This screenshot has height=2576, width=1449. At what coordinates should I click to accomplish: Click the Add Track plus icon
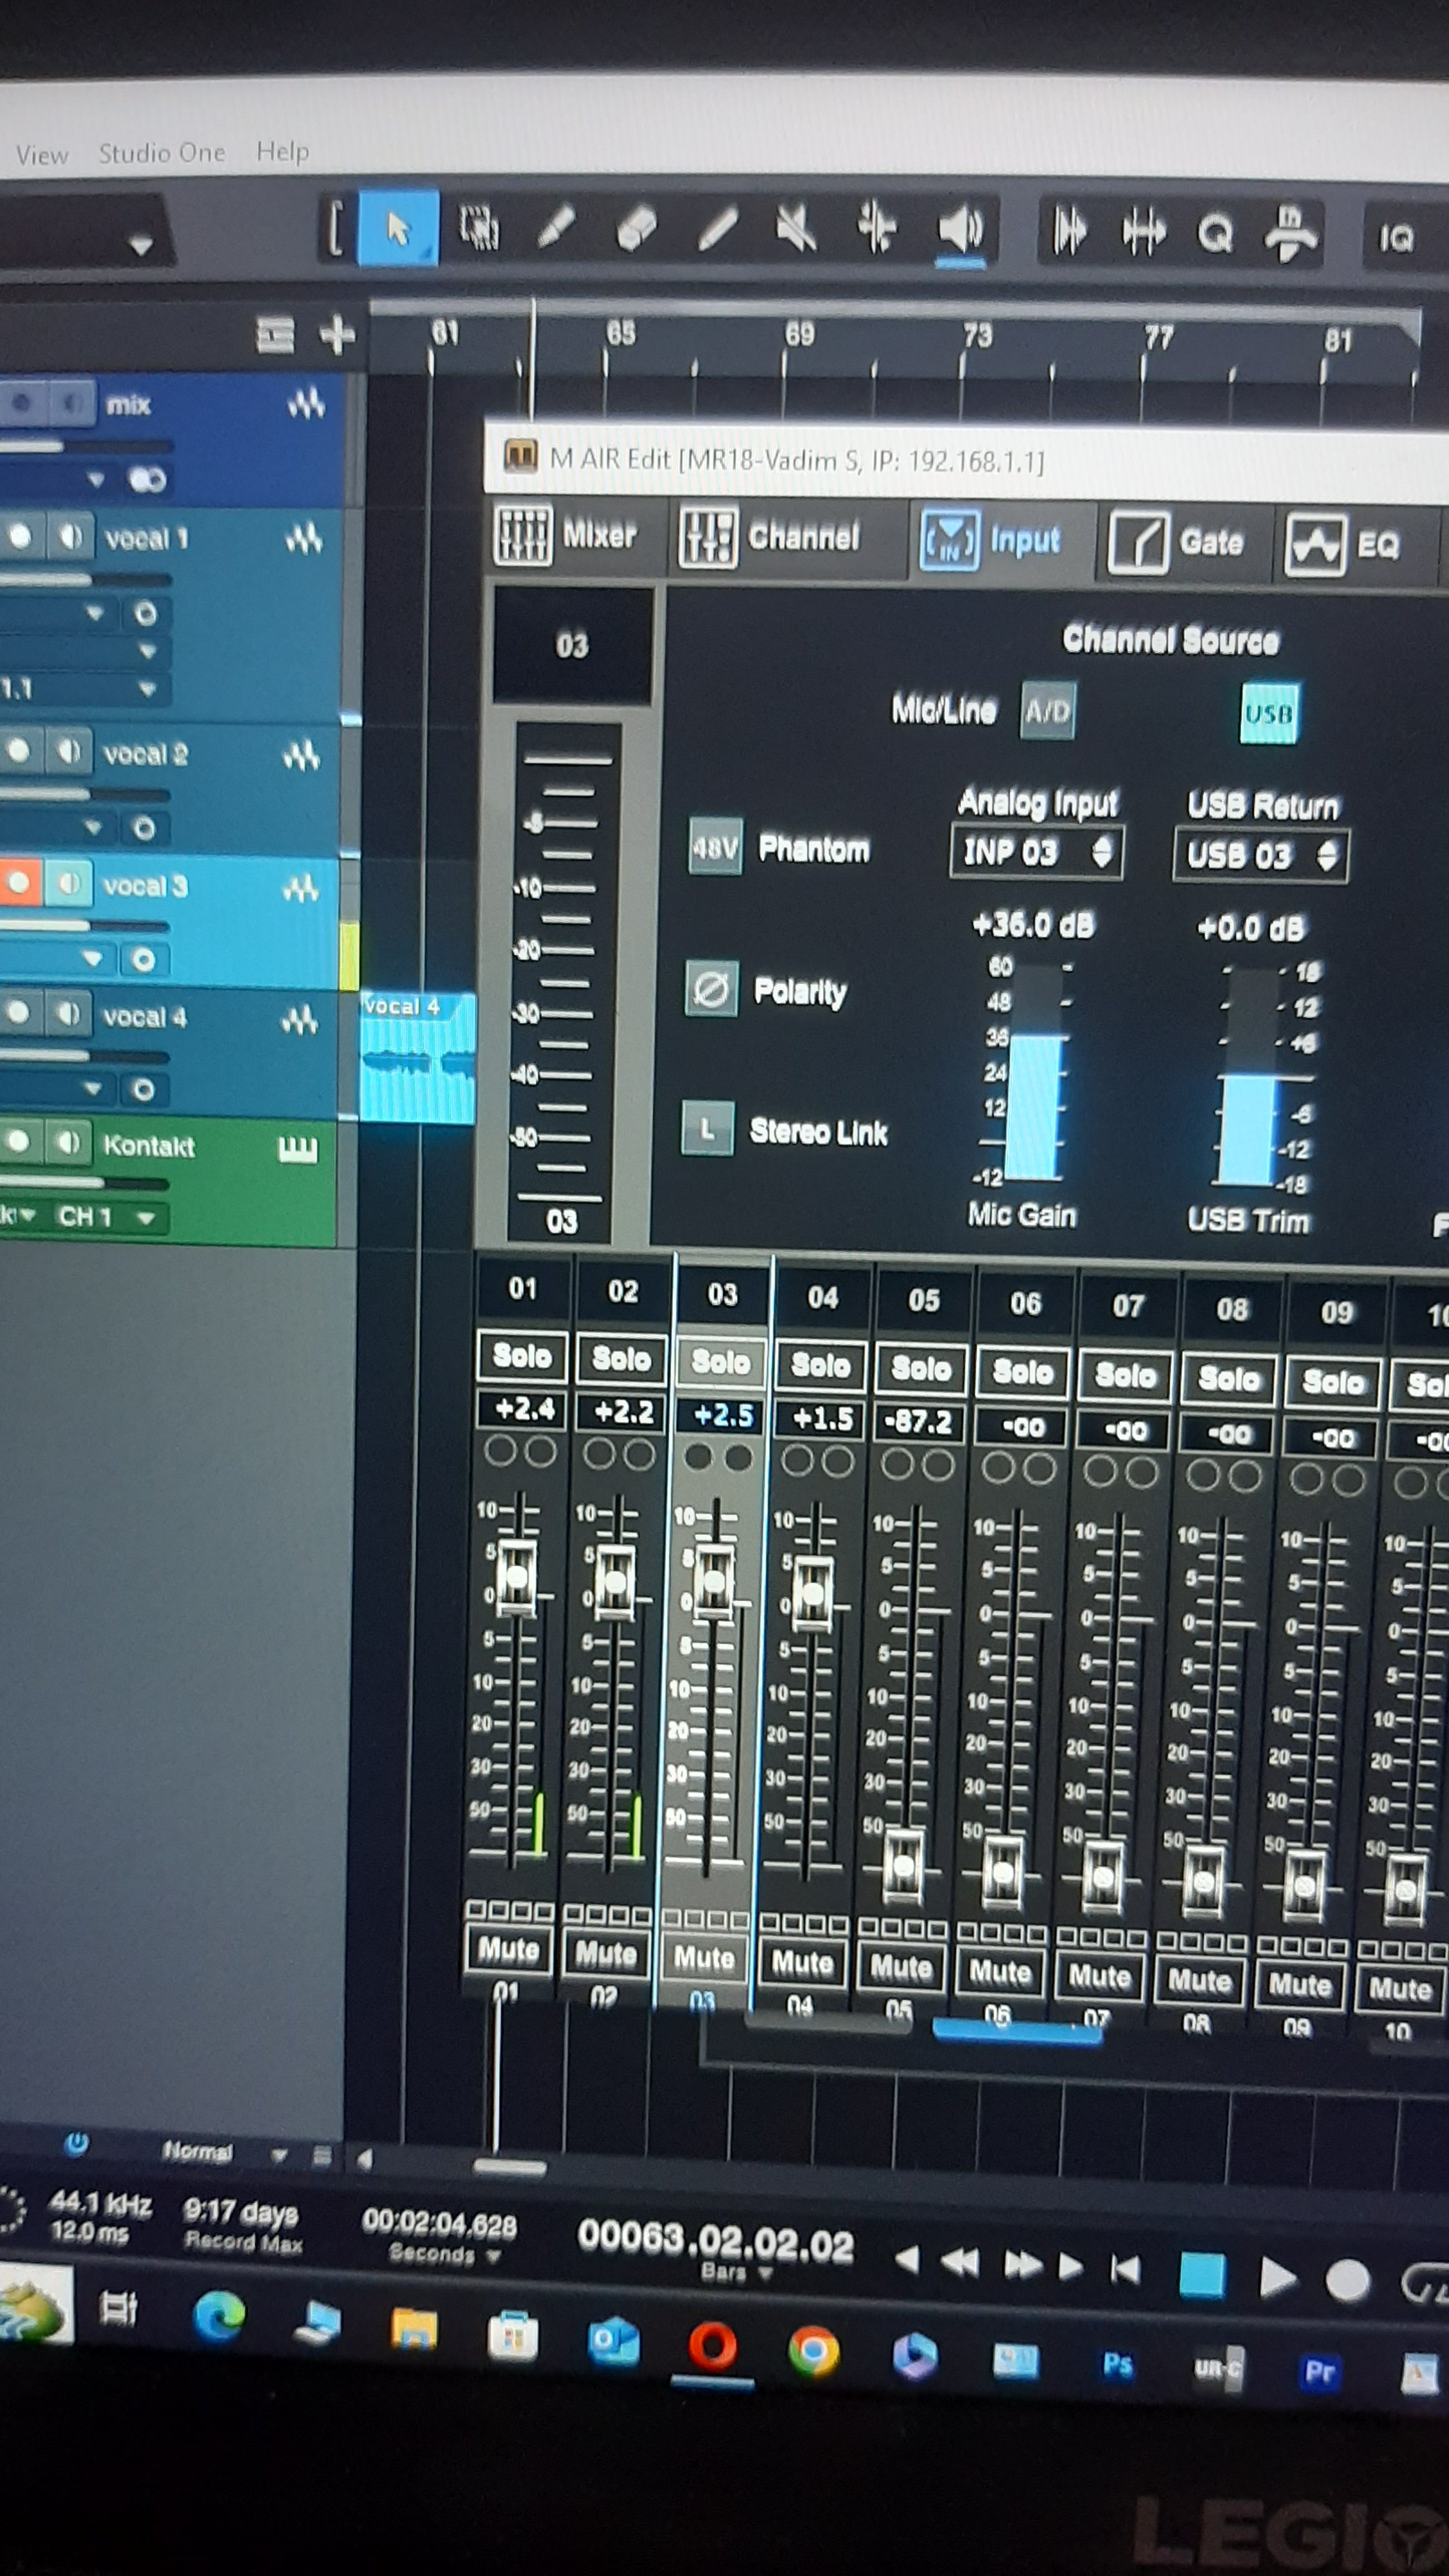(337, 335)
